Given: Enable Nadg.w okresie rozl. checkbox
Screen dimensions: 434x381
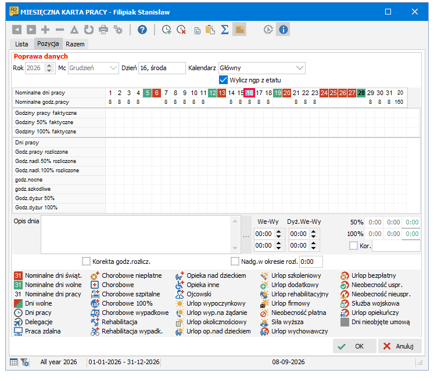Looking at the screenshot, I should tap(235, 262).
